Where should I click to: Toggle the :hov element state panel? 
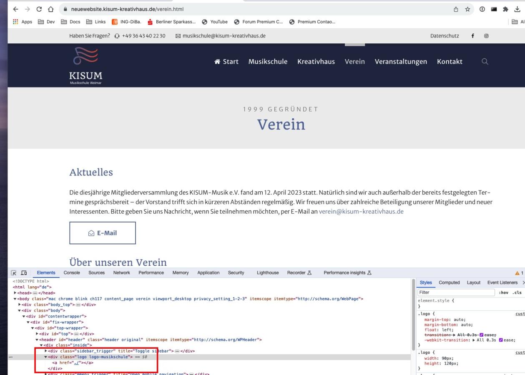point(503,292)
